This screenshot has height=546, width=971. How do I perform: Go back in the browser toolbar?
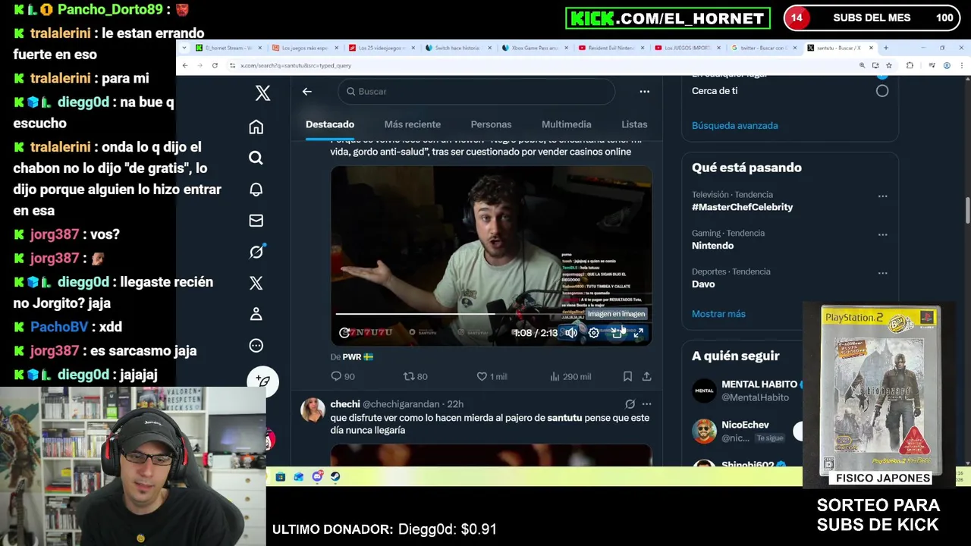185,66
